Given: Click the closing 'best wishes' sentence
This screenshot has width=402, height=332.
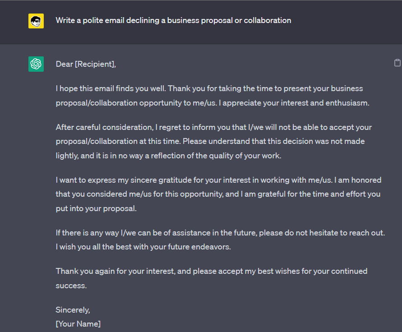Looking at the screenshot, I should tap(211, 278).
